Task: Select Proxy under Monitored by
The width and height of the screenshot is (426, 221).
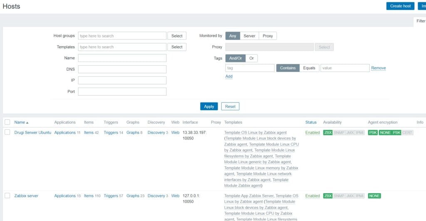Action: [267, 36]
